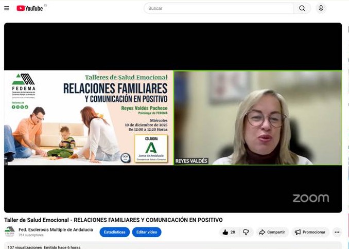Click the YouTube logo to go home
Image resolution: width=349 pixels, height=249 pixels.
pyautogui.click(x=30, y=8)
